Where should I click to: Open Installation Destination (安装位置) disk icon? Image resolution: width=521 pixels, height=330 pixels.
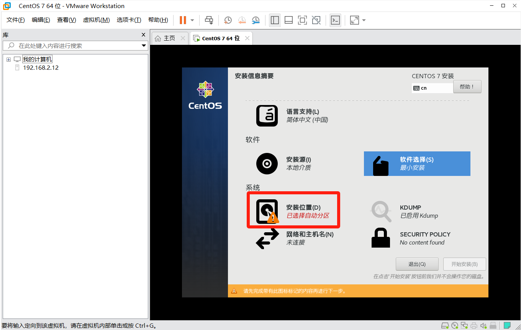[x=267, y=212]
